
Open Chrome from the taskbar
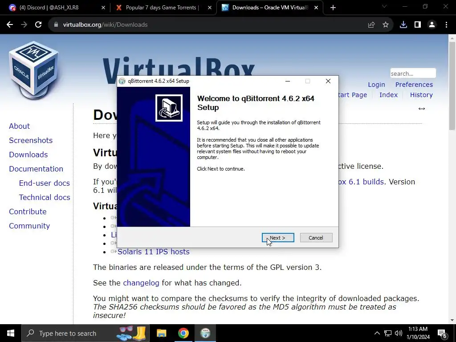point(183,333)
